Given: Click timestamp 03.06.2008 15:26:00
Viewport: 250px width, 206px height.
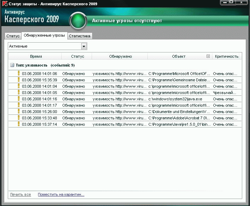Looking at the screenshot, I should [40, 112].
